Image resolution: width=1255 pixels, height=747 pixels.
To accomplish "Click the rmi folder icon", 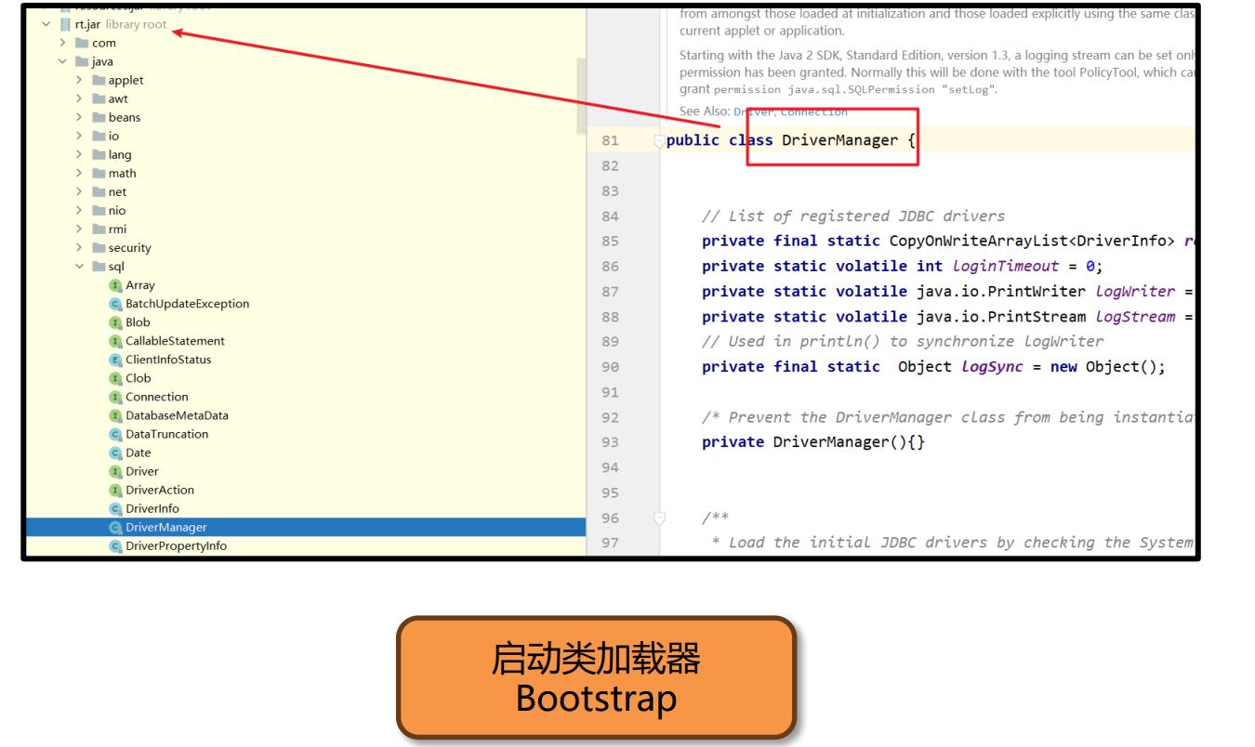I will click(x=99, y=229).
